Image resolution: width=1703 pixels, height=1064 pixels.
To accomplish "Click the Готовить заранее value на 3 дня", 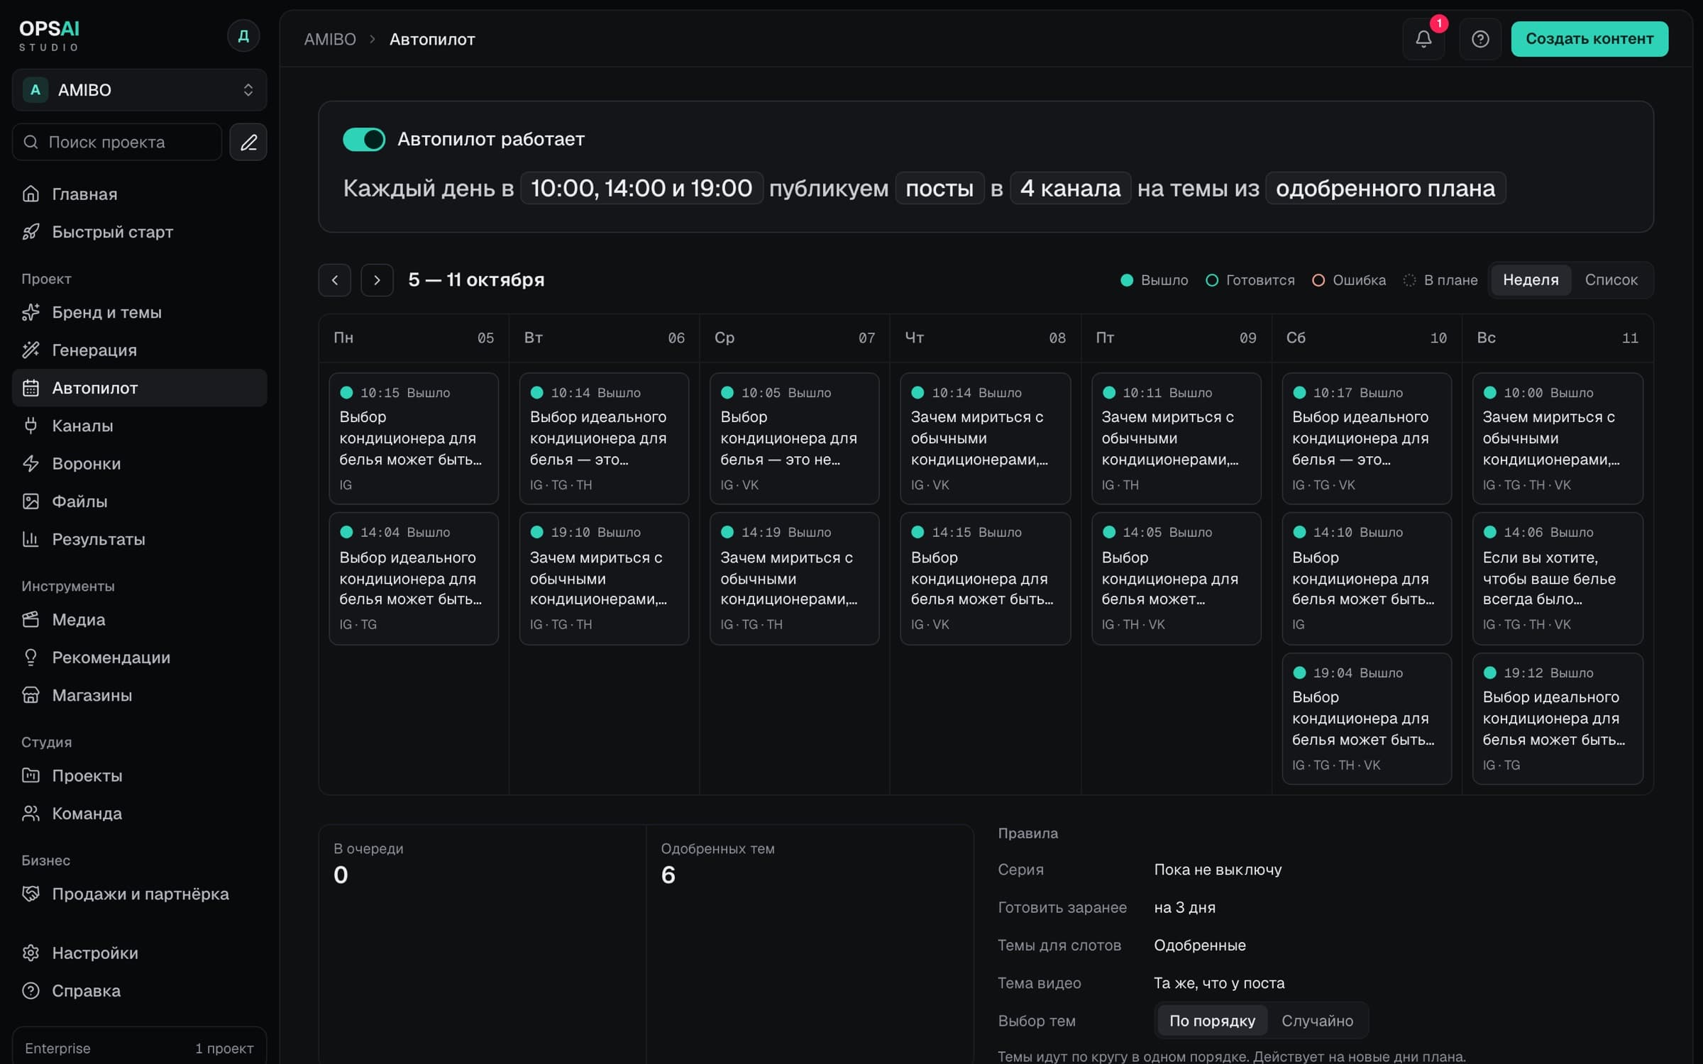I will pyautogui.click(x=1184, y=907).
